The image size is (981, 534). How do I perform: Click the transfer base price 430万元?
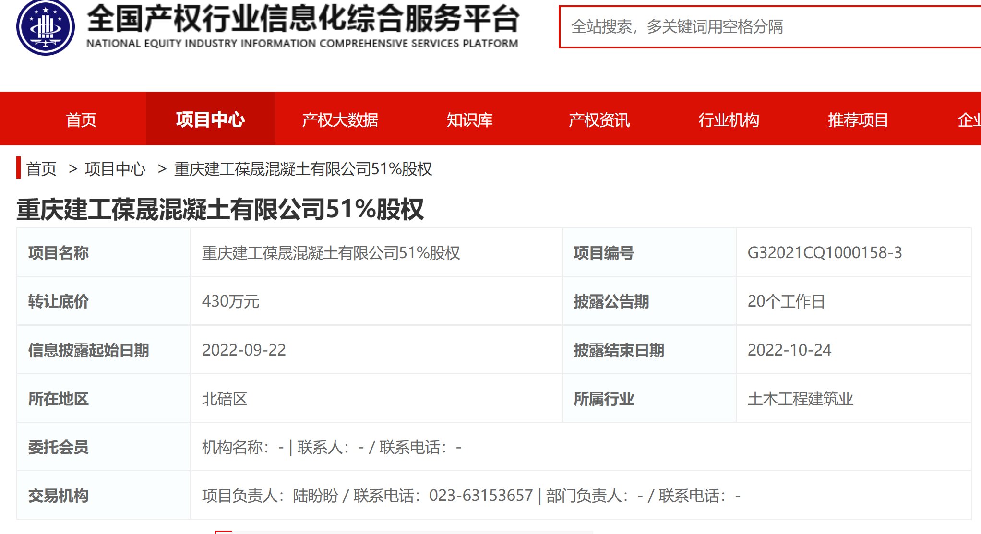(230, 301)
